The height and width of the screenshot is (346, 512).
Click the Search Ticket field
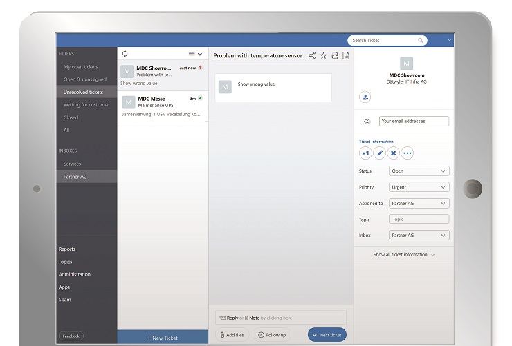tap(385, 41)
